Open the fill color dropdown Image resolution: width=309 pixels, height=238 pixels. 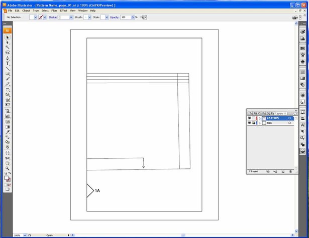point(36,18)
